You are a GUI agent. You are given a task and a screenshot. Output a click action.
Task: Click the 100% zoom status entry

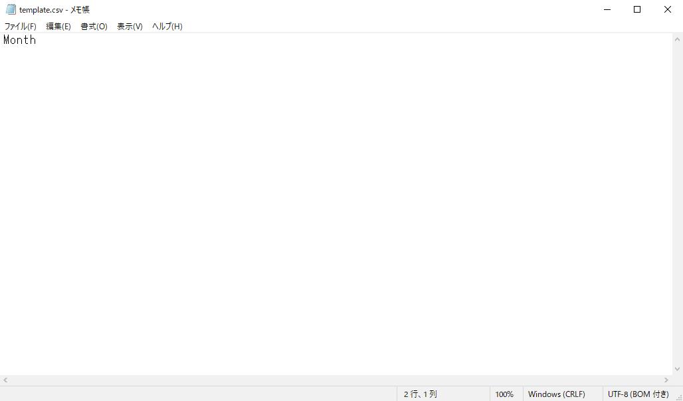(504, 394)
